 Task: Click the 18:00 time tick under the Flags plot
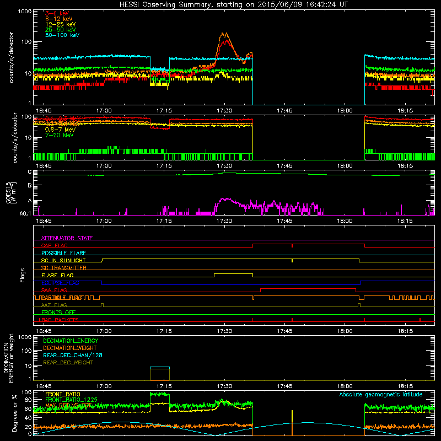click(345, 331)
